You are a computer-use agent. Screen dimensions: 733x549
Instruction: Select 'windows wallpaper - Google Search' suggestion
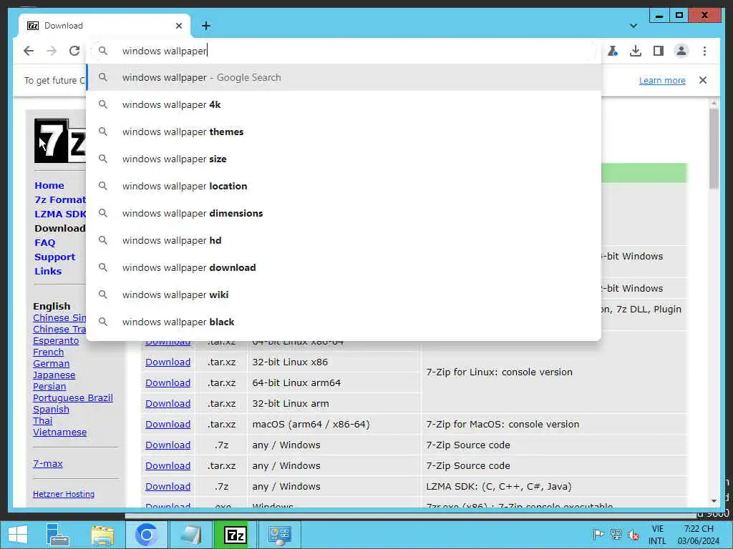click(x=344, y=77)
